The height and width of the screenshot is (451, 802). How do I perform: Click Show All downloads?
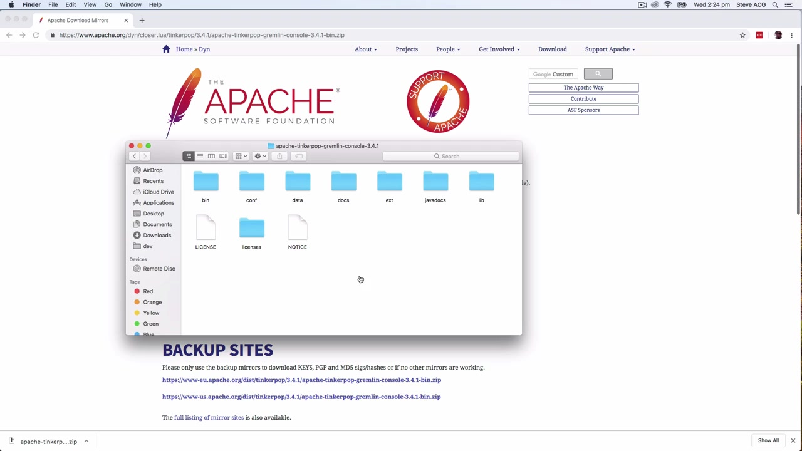[x=768, y=440]
